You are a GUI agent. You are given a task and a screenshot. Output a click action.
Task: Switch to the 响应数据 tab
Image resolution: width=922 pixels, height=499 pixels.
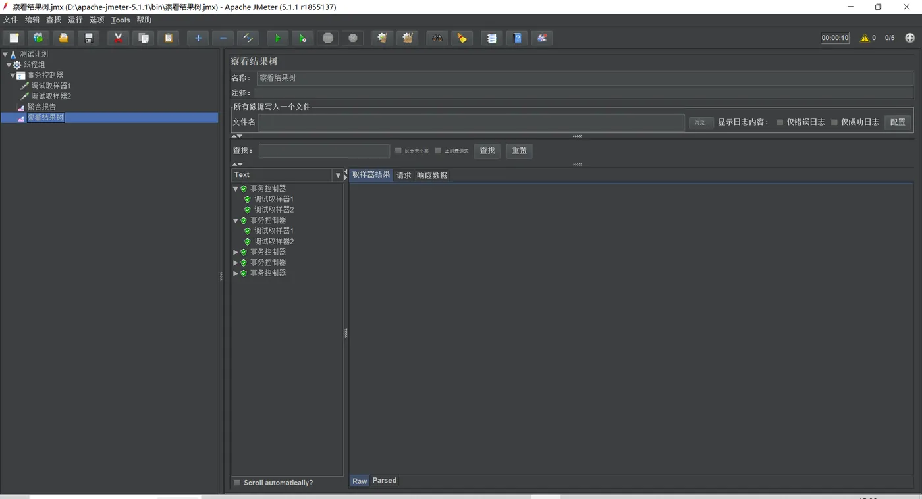click(x=432, y=176)
